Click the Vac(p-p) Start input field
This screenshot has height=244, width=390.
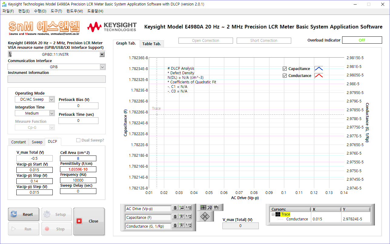35,170
